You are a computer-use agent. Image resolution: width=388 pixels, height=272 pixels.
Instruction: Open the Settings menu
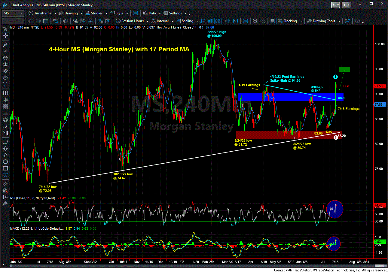pos(173,13)
